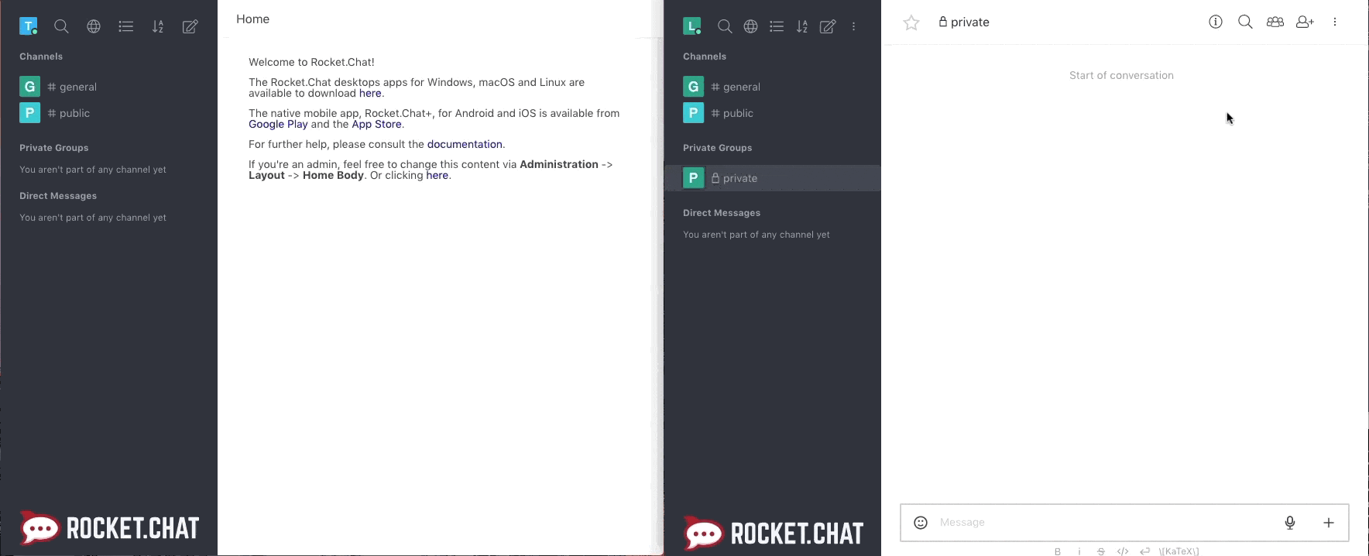Open emoji picker in message box
Image resolution: width=1369 pixels, height=556 pixels.
pyautogui.click(x=921, y=523)
